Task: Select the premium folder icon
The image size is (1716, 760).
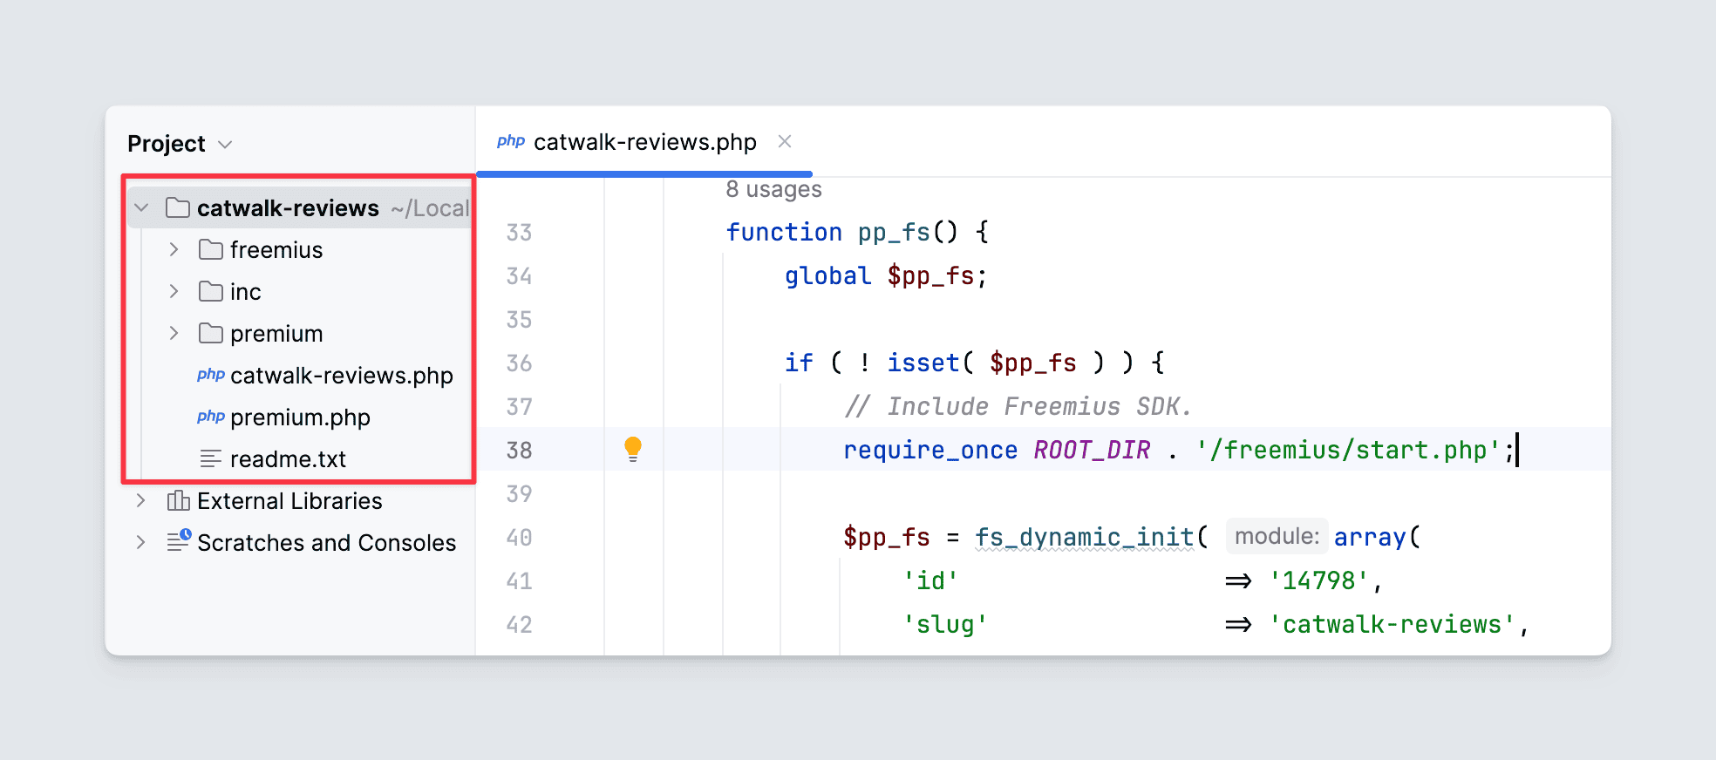Action: point(210,334)
